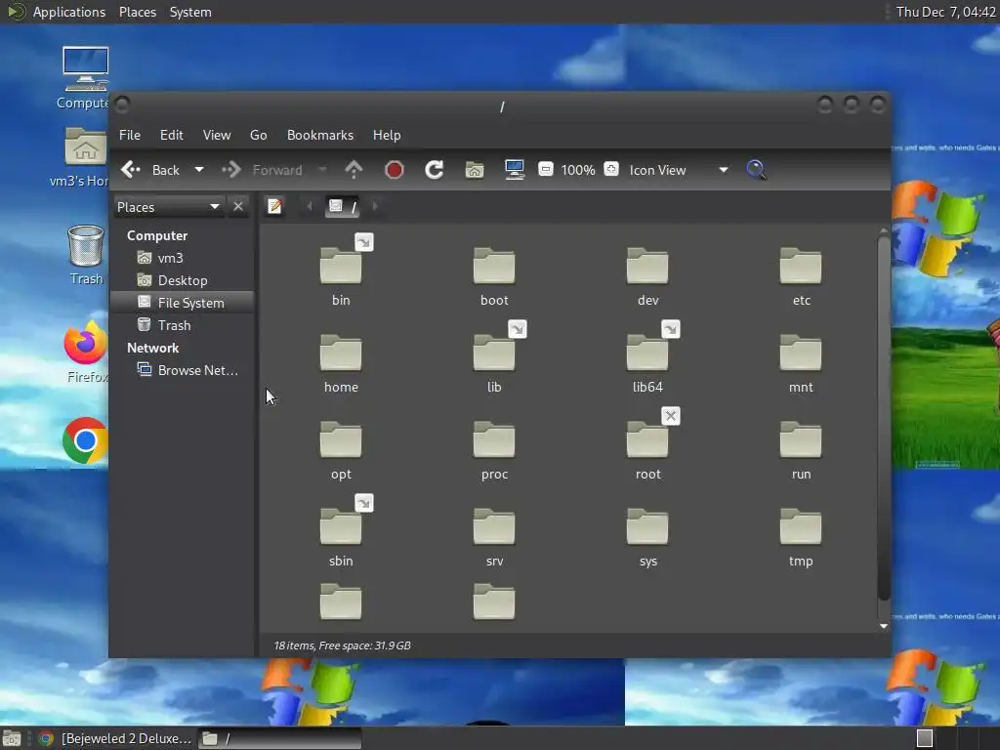Select the home folder icon

341,354
